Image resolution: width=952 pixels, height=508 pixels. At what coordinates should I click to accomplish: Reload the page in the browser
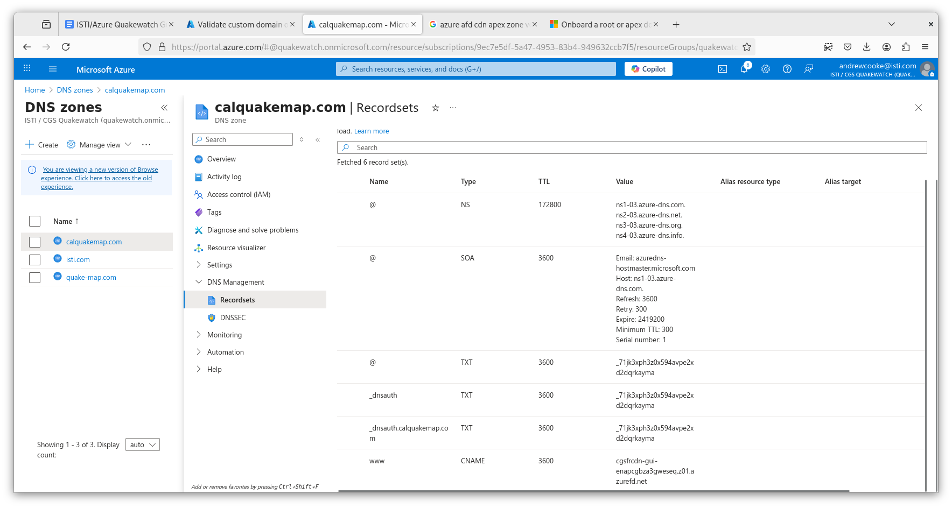pyautogui.click(x=66, y=47)
